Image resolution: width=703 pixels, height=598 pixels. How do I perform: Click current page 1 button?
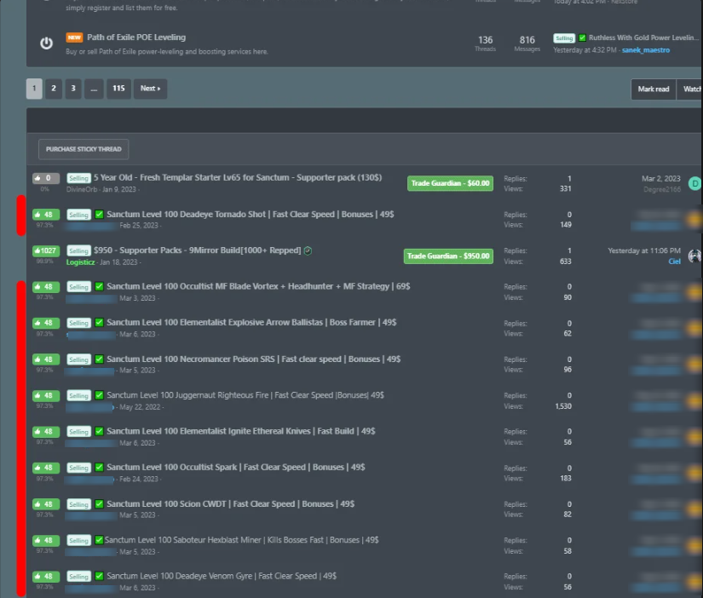pyautogui.click(x=34, y=89)
